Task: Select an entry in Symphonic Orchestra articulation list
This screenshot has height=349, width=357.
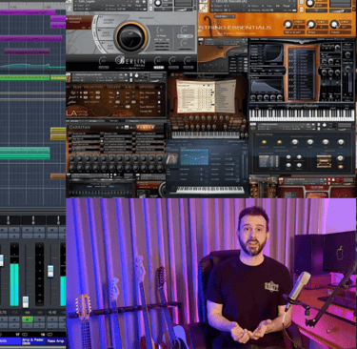Action: click(302, 73)
